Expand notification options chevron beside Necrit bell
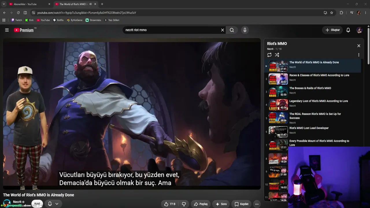 57,204
